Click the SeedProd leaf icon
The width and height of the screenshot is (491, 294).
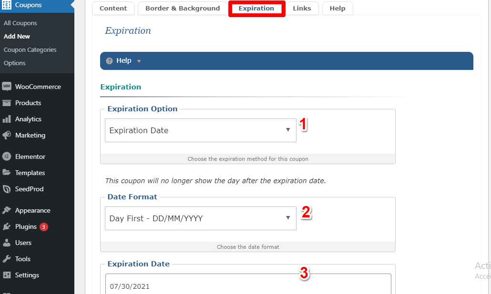(7, 189)
